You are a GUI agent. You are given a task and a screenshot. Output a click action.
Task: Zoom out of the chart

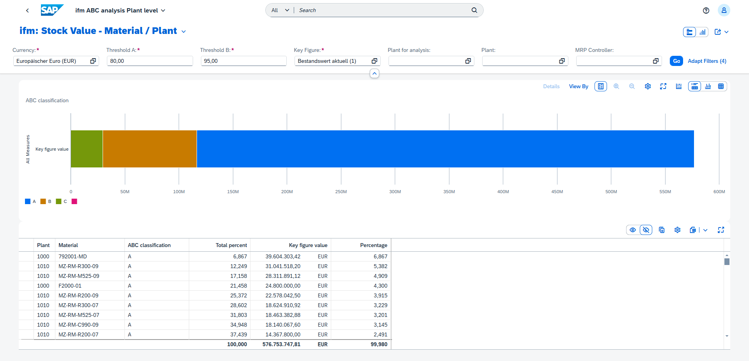click(x=632, y=86)
